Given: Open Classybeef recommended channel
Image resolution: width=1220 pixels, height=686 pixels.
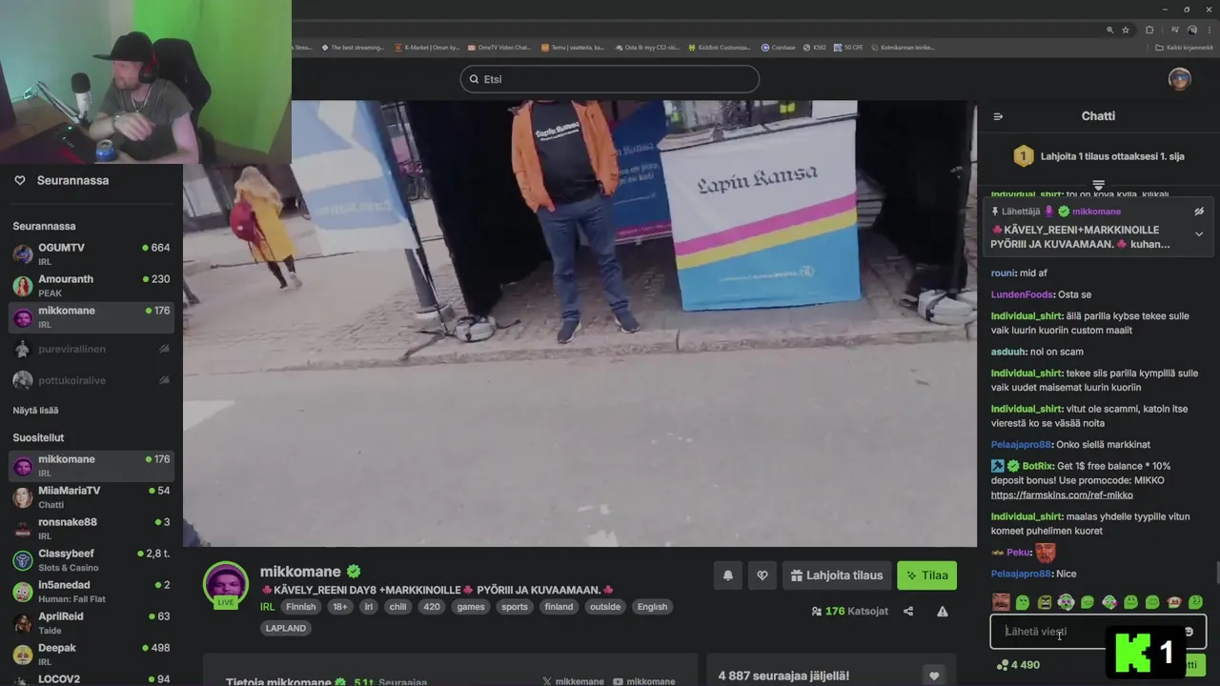Looking at the screenshot, I should click(x=91, y=559).
